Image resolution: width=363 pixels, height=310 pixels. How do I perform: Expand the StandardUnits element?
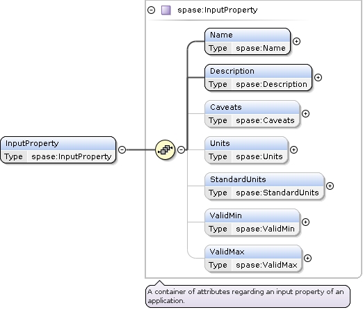(x=330, y=186)
